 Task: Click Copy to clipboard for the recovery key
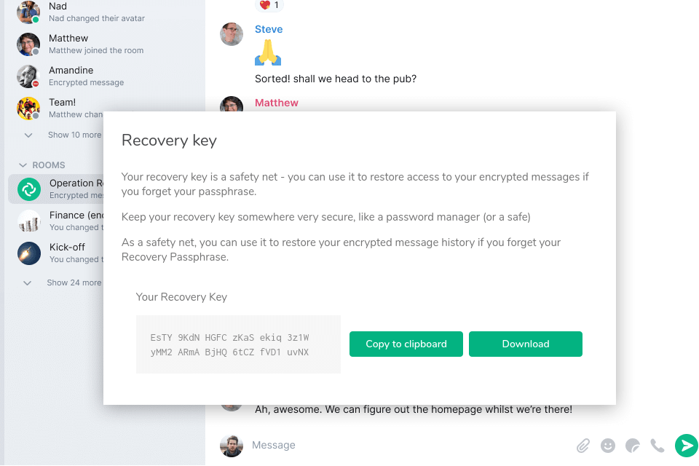(x=406, y=344)
